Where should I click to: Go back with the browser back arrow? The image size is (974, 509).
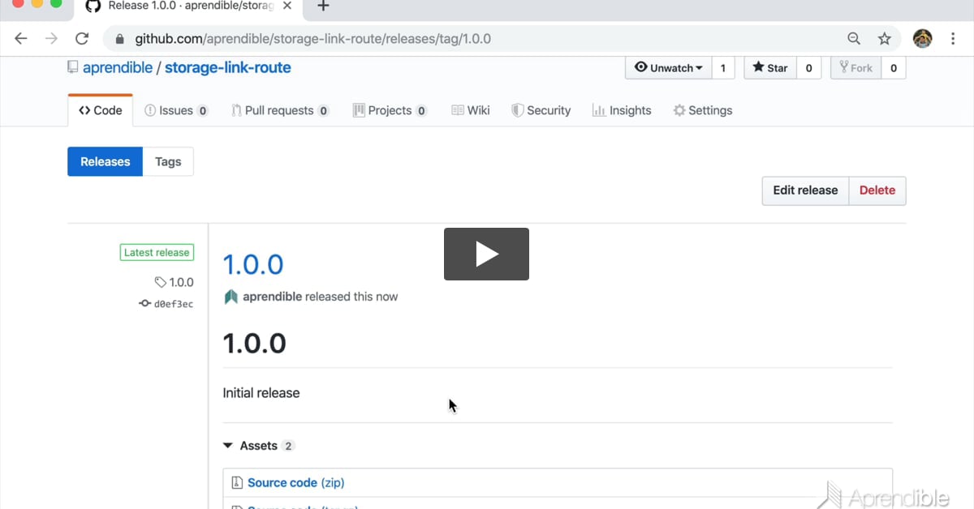[x=21, y=39]
